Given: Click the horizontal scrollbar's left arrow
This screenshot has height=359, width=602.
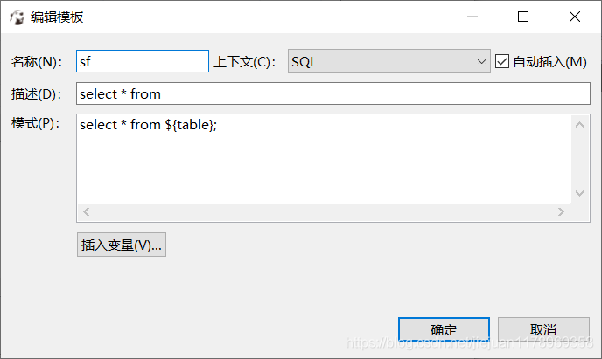Looking at the screenshot, I should click(86, 212).
